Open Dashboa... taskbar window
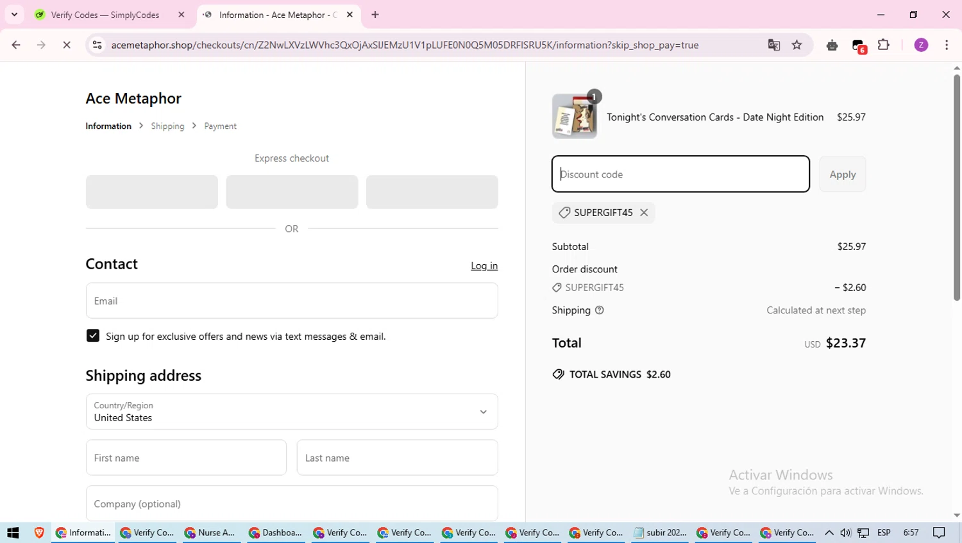 click(274, 533)
